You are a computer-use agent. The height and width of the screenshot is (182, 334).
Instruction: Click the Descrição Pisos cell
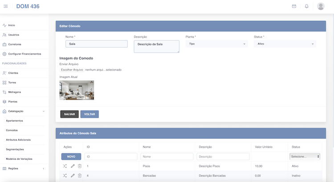(x=209, y=166)
